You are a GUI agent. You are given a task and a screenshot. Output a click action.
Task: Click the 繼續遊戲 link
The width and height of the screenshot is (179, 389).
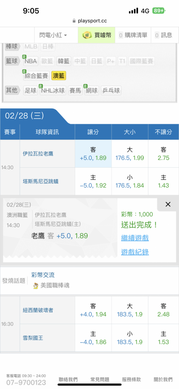pos(135,238)
